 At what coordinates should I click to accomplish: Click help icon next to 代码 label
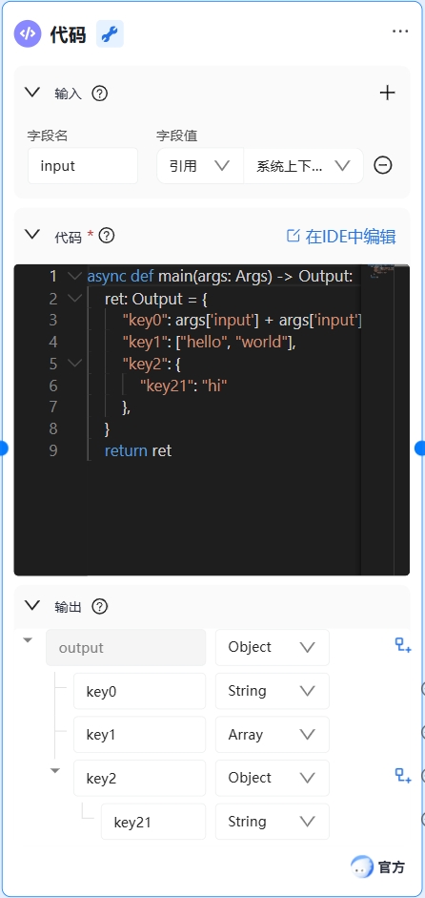pos(107,236)
